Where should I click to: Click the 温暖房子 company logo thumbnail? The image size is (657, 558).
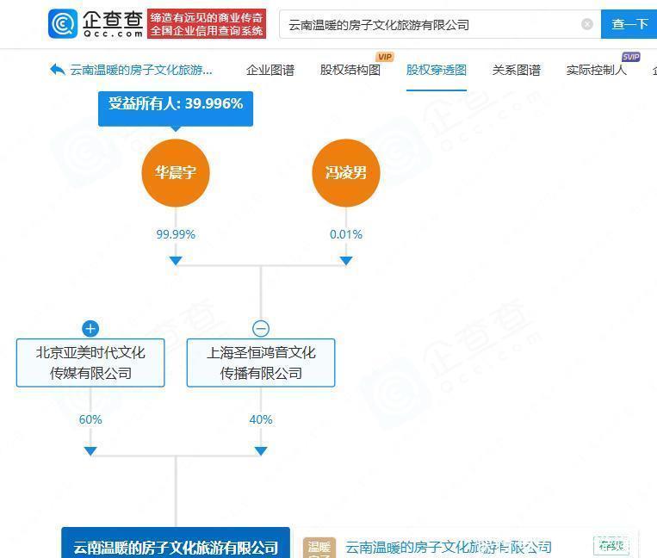tap(319, 547)
